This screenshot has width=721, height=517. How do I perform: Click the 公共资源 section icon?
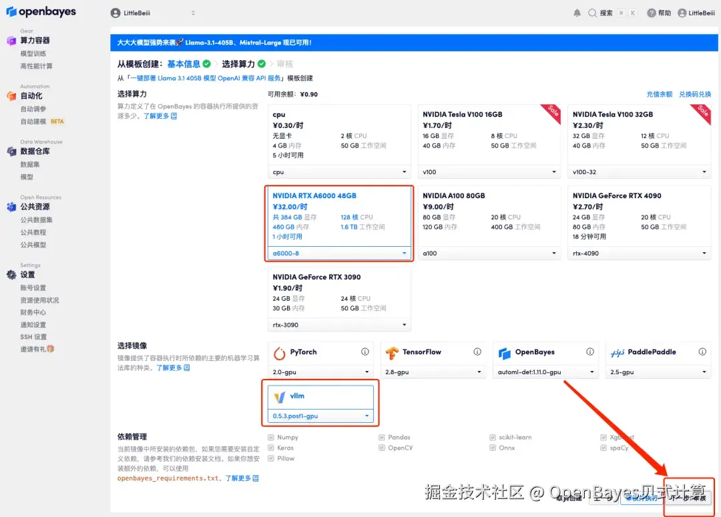tap(11, 207)
